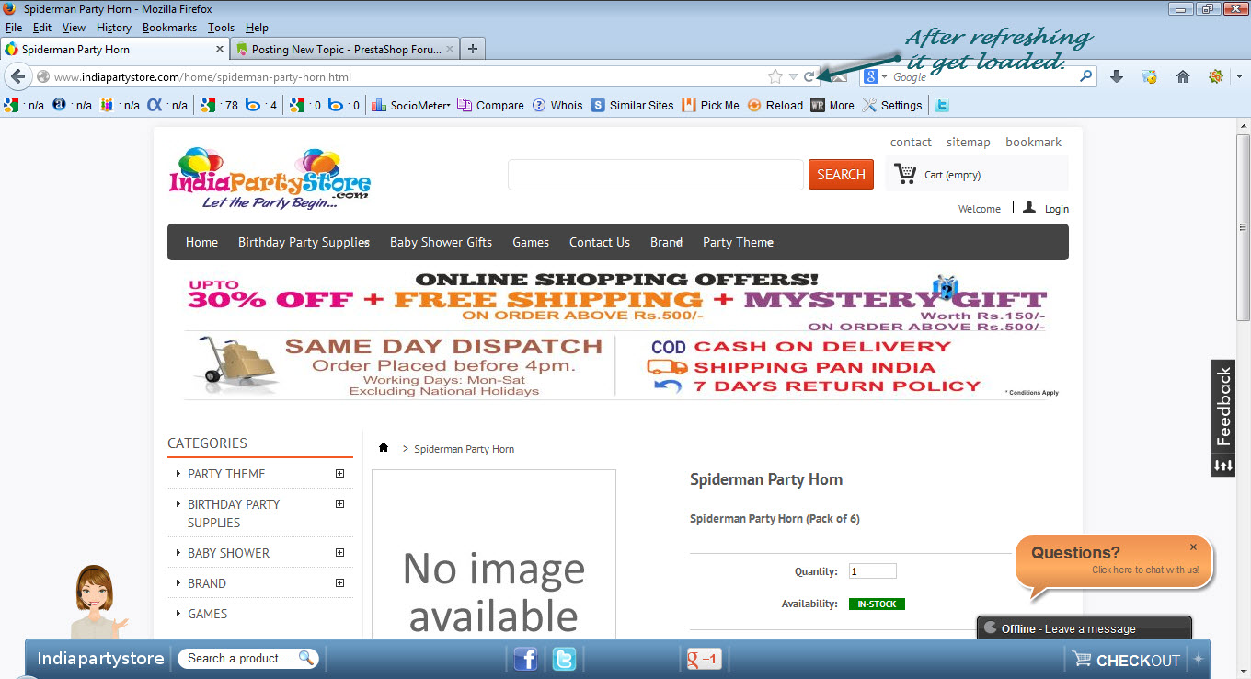Click the Bing icon showing 4

point(251,105)
